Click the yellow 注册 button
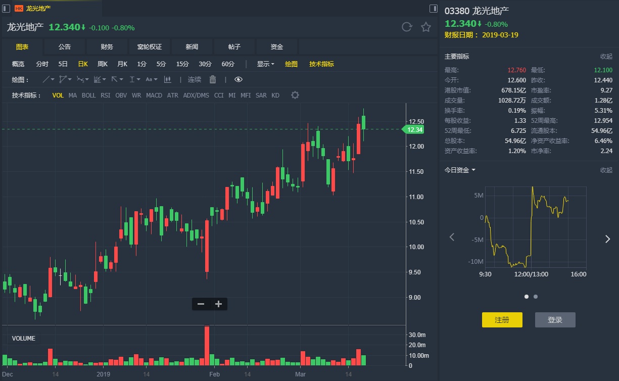Screen dimensions: 619x381 pos(501,320)
